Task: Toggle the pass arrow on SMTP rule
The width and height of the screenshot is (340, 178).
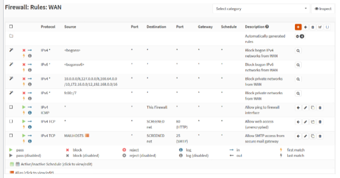Action: [24, 136]
